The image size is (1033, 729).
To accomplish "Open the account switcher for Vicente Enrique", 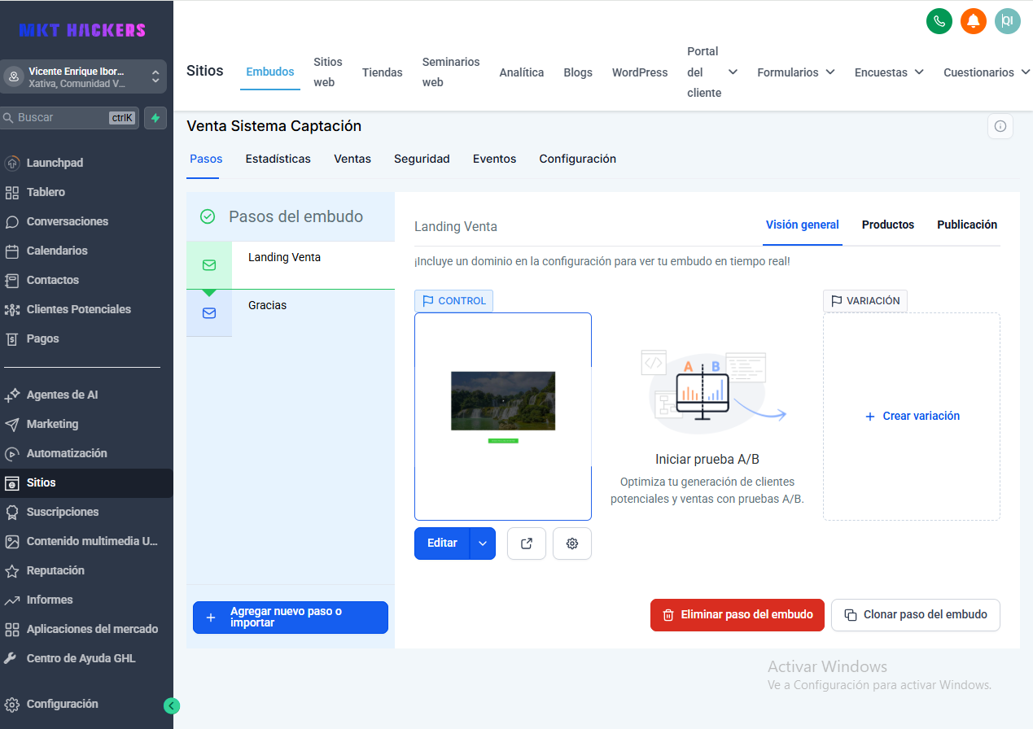I will (84, 76).
